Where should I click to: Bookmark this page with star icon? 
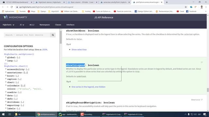pos(186,7)
